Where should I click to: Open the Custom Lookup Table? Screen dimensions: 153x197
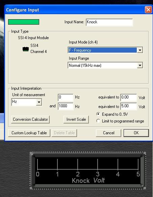click(29, 133)
